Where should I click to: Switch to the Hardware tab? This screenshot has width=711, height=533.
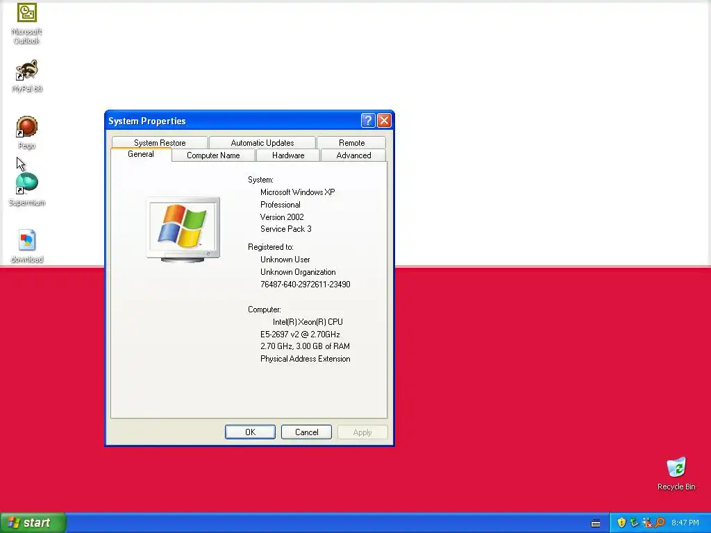(288, 155)
